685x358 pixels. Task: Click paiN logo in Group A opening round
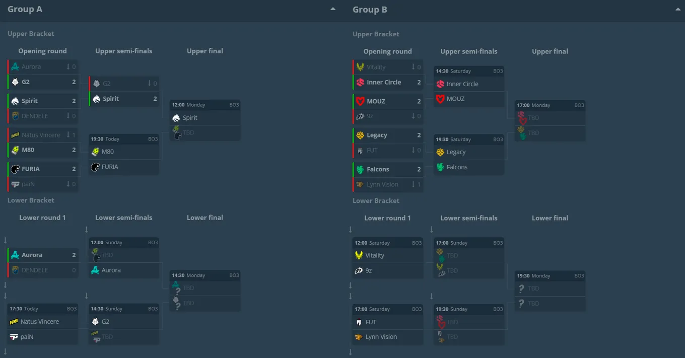pos(15,184)
